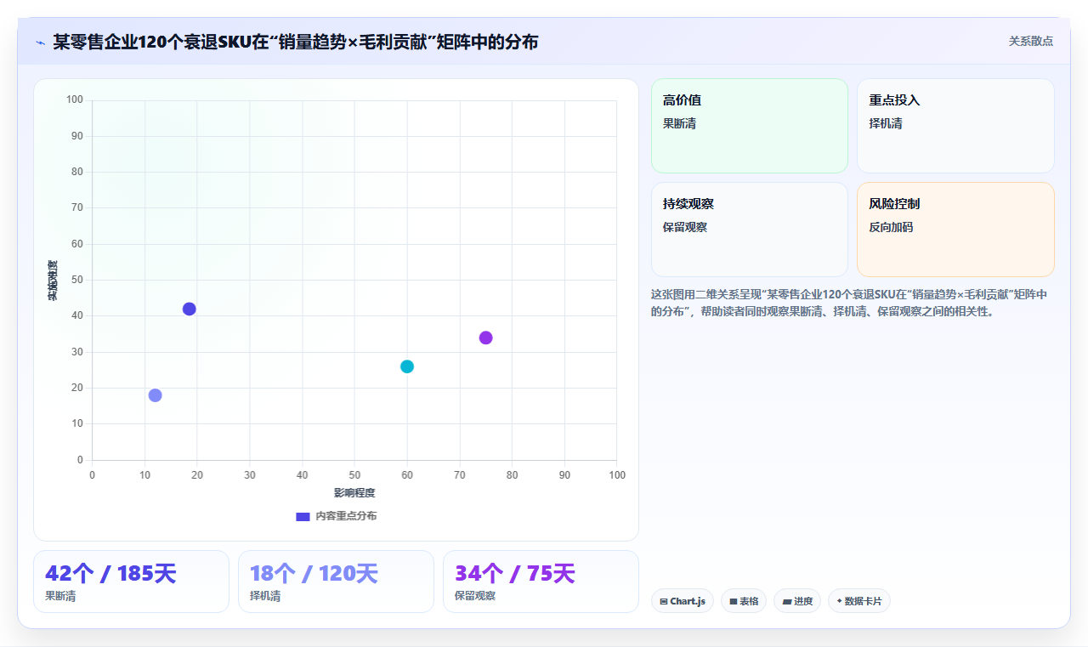Select the 42个 / 185天 果断清 stat card

pos(131,582)
